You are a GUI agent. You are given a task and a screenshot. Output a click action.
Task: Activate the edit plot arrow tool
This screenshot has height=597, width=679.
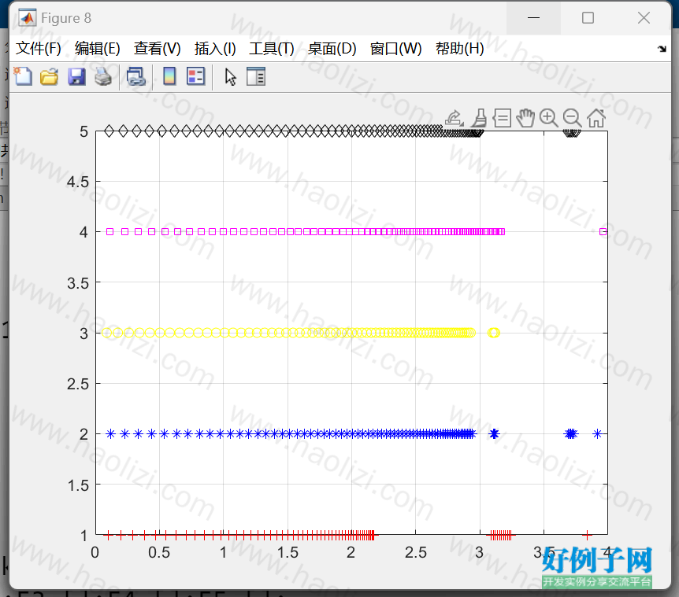click(230, 77)
